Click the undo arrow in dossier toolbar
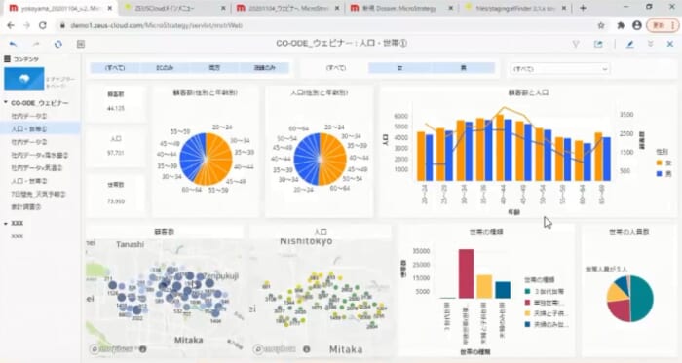Viewport: 682px width, 363px height. pyautogui.click(x=13, y=44)
